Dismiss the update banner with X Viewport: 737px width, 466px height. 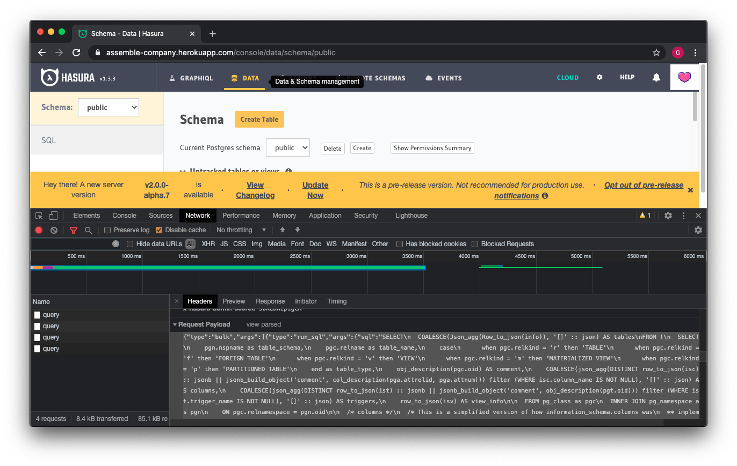pyautogui.click(x=690, y=190)
